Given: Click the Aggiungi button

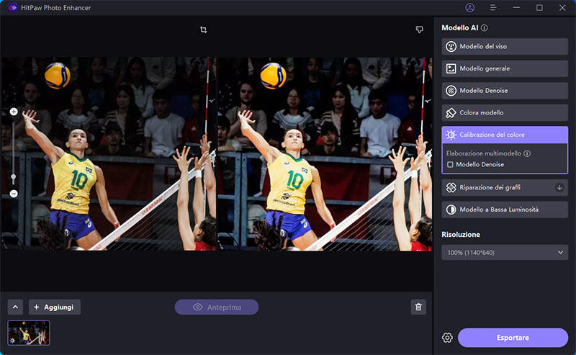Looking at the screenshot, I should tap(55, 307).
